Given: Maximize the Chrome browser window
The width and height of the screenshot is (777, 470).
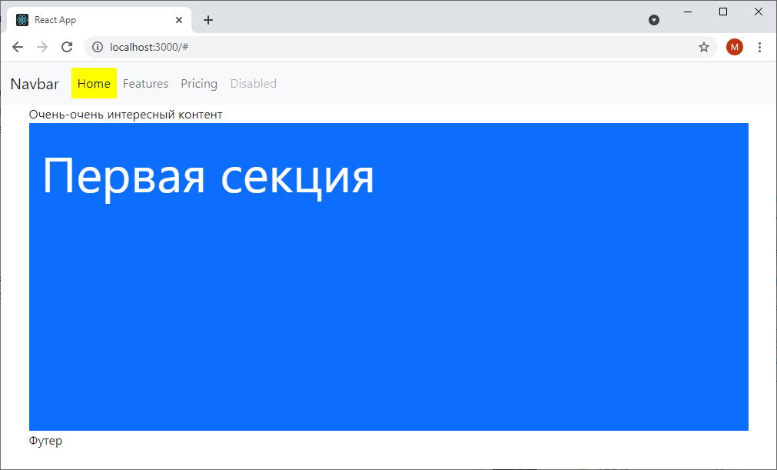Looking at the screenshot, I should [x=722, y=12].
